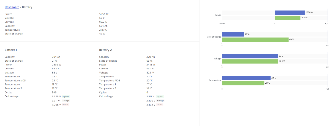Click the total capacity value 624 Ah

pyautogui.click(x=103, y=26)
